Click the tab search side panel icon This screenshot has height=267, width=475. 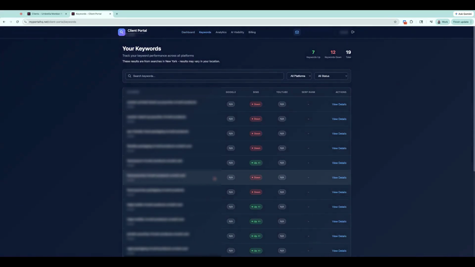(x=421, y=22)
